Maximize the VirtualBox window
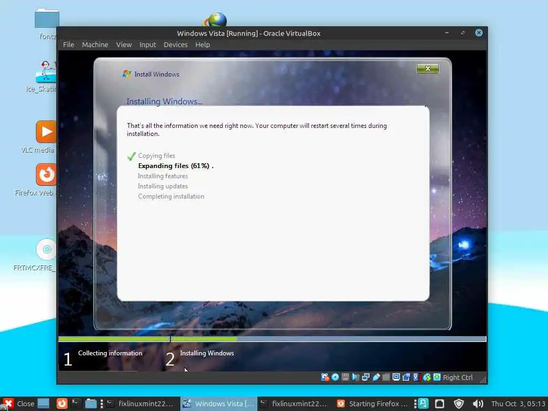Viewport: 548px width, 411px height. 463,33
